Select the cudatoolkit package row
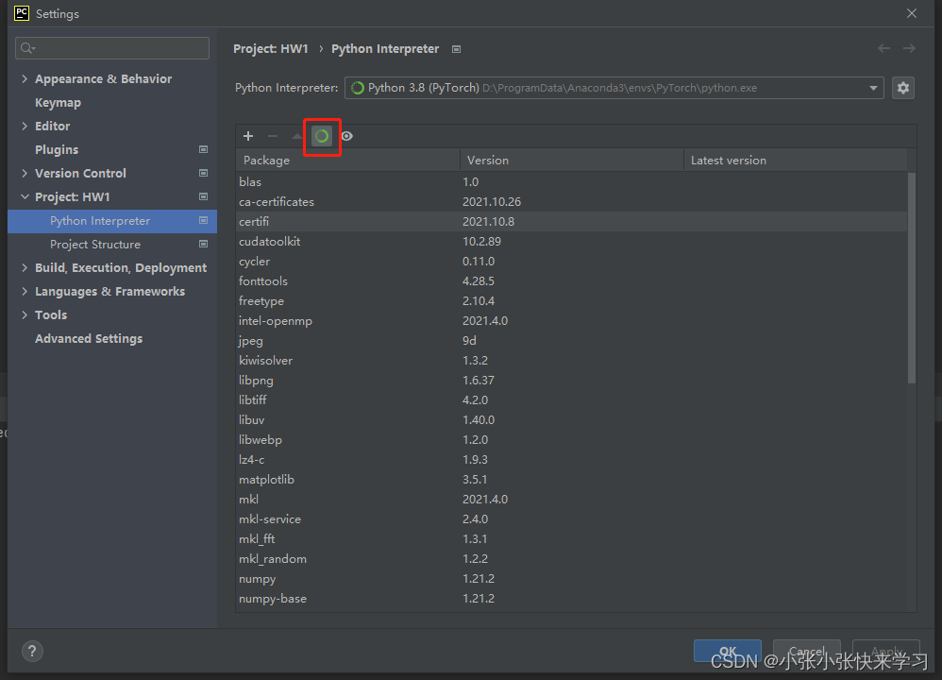Screen dimensions: 942x680 571,241
